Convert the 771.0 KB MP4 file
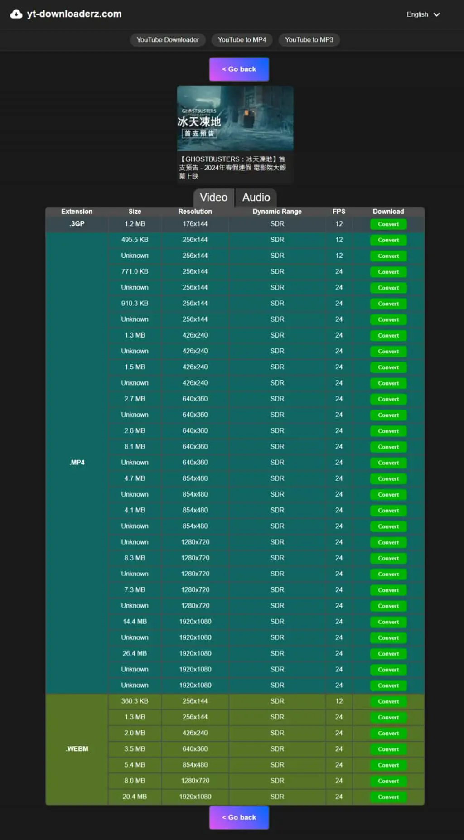The image size is (464, 840). [x=388, y=272]
